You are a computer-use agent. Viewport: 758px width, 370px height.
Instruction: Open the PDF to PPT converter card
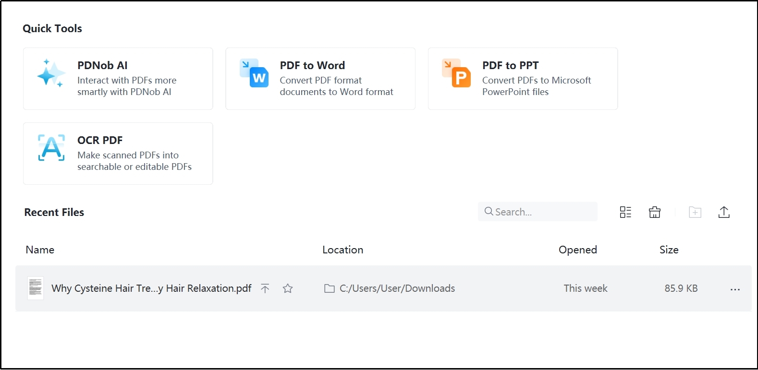click(x=523, y=79)
